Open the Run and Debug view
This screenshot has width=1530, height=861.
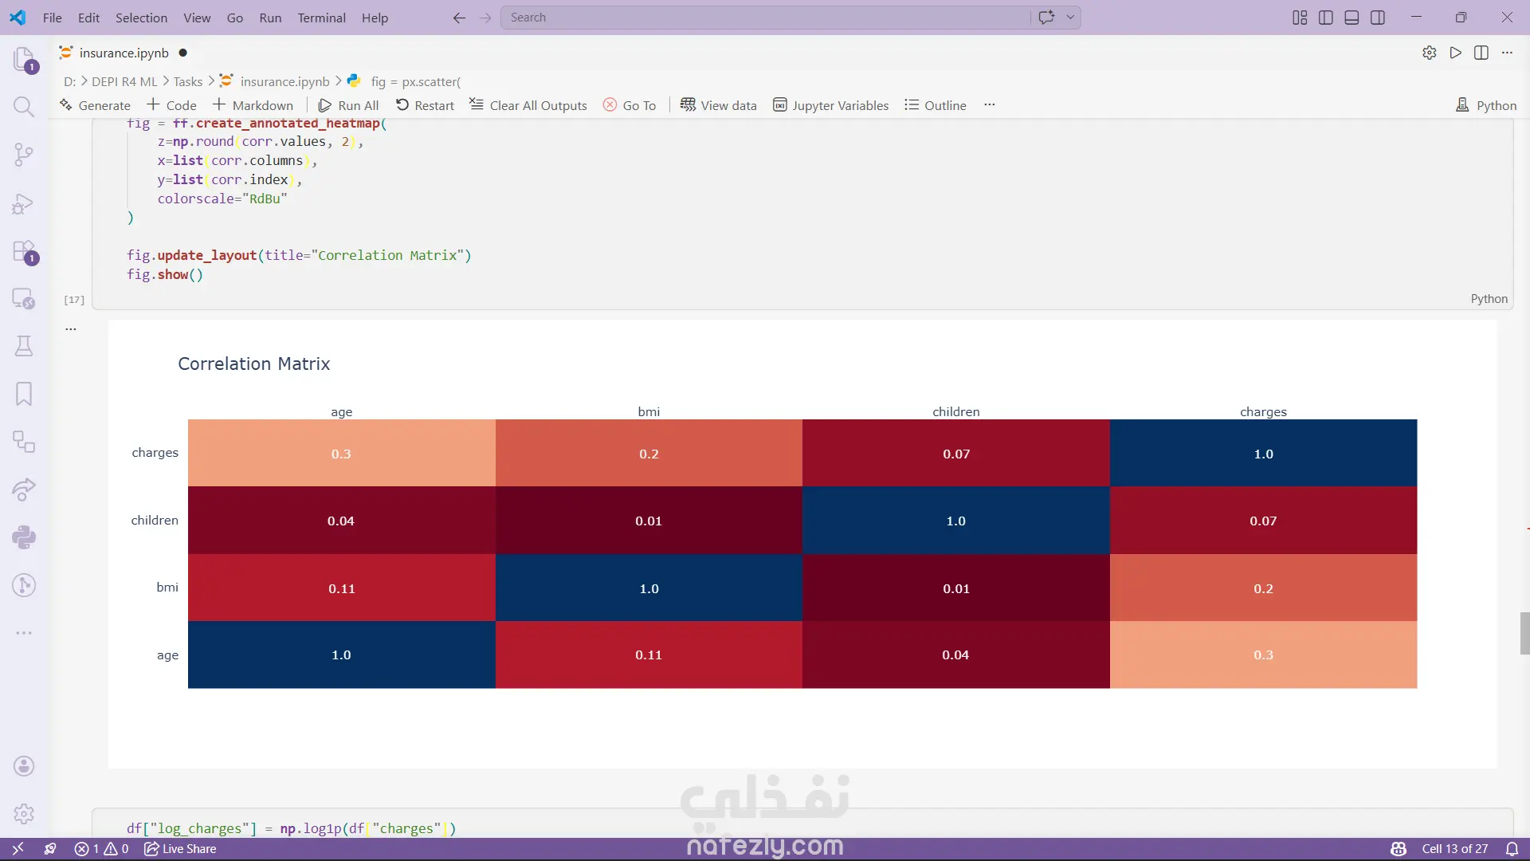(x=24, y=203)
